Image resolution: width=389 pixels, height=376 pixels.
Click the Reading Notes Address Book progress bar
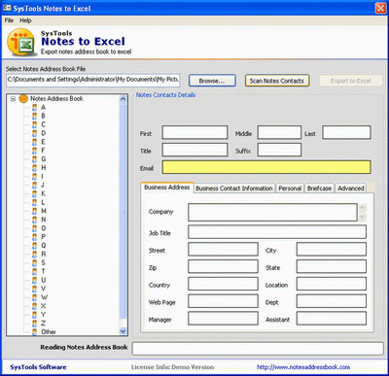click(258, 349)
